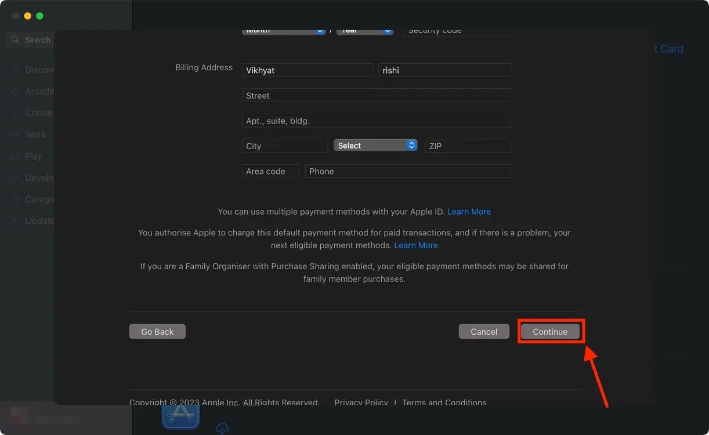
Task: Click the Family Organiser purchase sharing notice
Action: [x=354, y=273]
